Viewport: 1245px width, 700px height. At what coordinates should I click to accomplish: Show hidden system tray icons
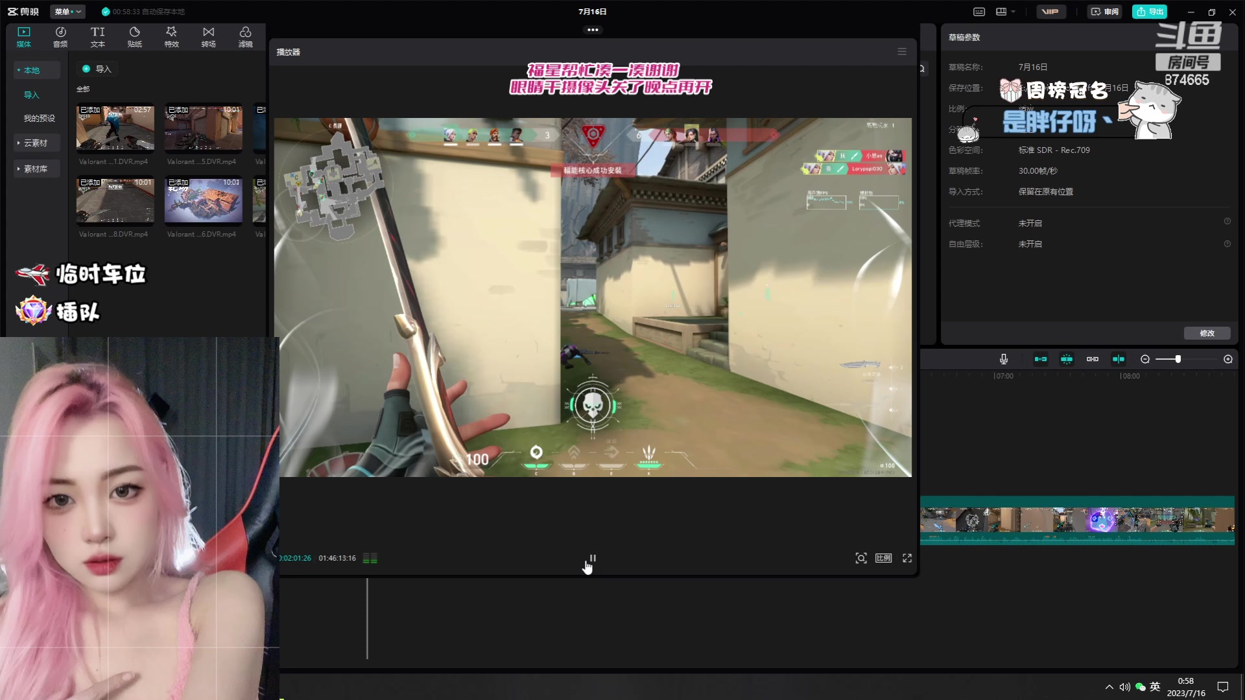point(1109,687)
